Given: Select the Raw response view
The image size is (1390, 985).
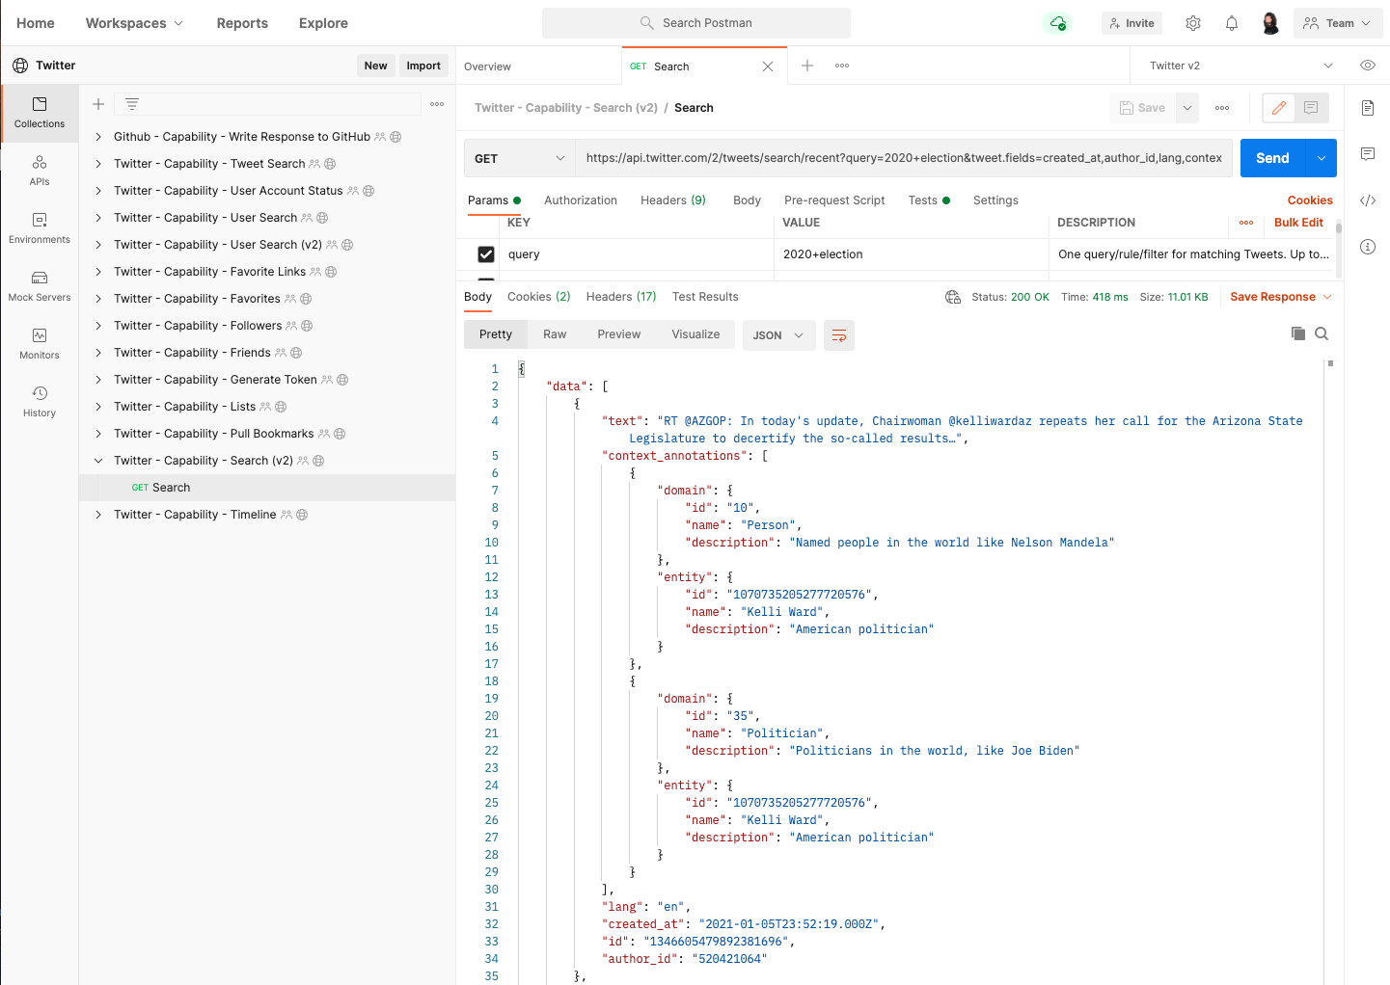Looking at the screenshot, I should pyautogui.click(x=555, y=334).
